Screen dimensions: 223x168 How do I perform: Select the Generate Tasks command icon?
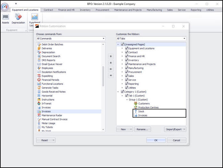39,88
